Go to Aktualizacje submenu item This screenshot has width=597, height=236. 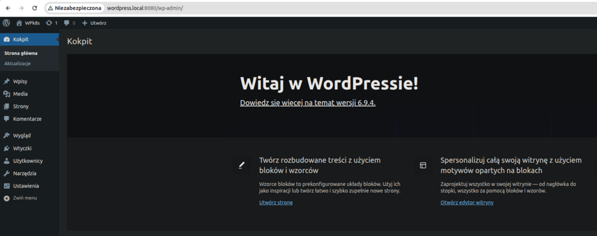[17, 63]
